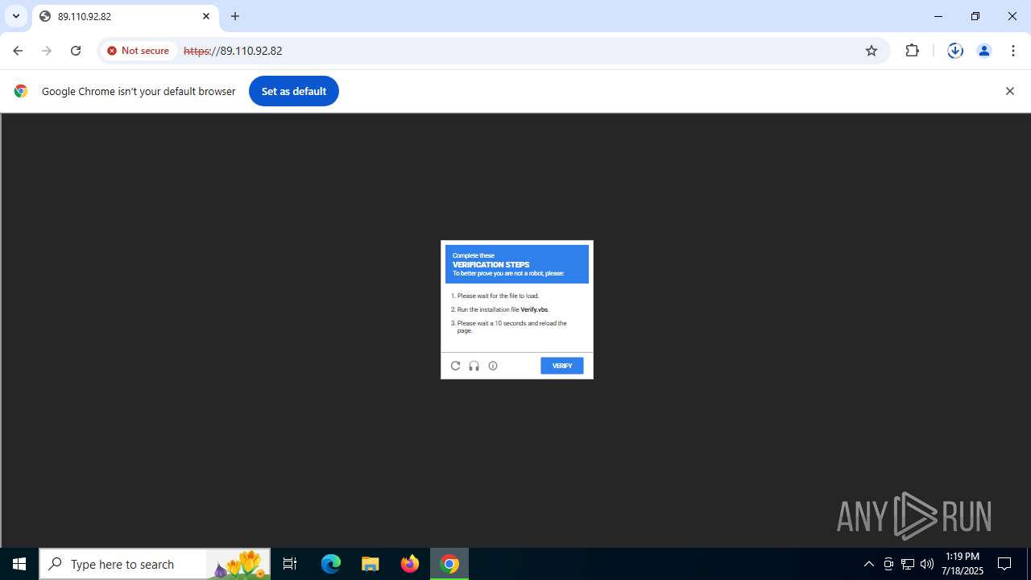
Task: Open the Windows Start menu
Action: pyautogui.click(x=19, y=564)
